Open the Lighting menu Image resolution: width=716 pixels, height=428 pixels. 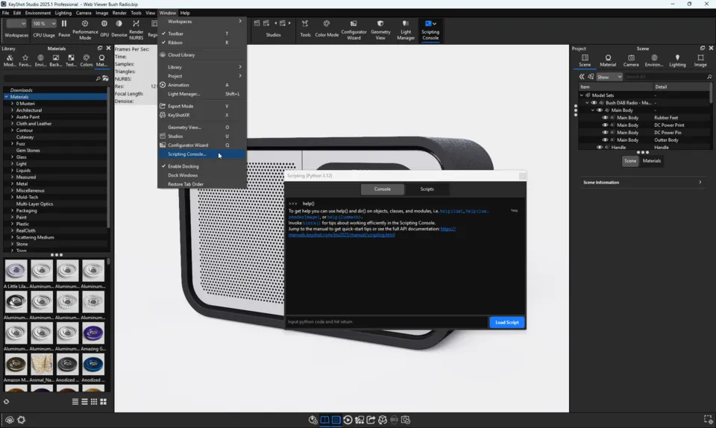tap(63, 13)
